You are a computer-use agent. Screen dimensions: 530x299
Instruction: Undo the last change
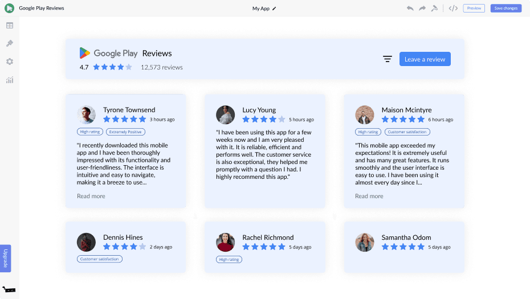410,8
